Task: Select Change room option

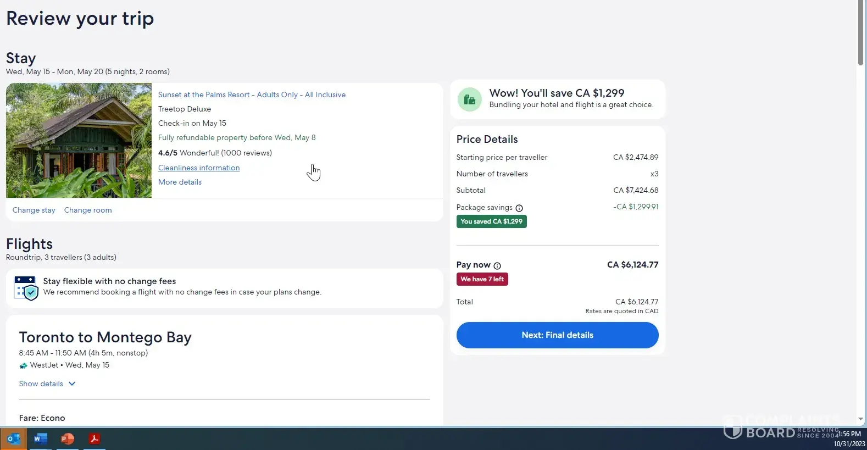Action: pyautogui.click(x=88, y=210)
